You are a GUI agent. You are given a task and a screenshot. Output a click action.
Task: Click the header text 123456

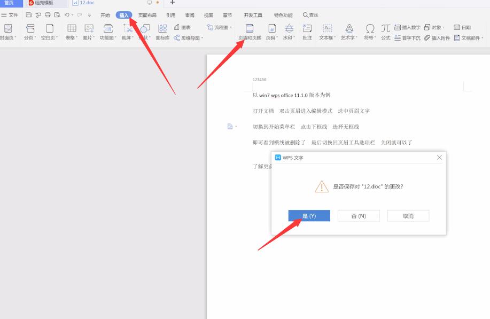[259, 80]
